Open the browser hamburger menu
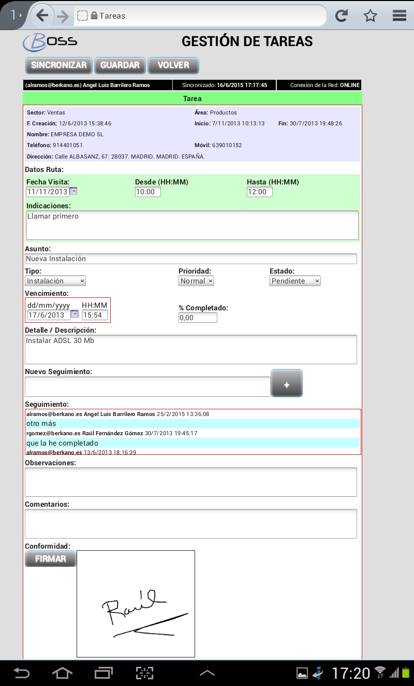This screenshot has width=414, height=686. tap(400, 16)
